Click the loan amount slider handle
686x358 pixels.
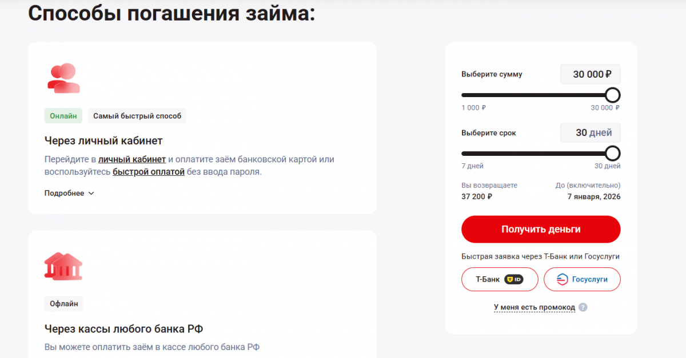click(x=612, y=95)
